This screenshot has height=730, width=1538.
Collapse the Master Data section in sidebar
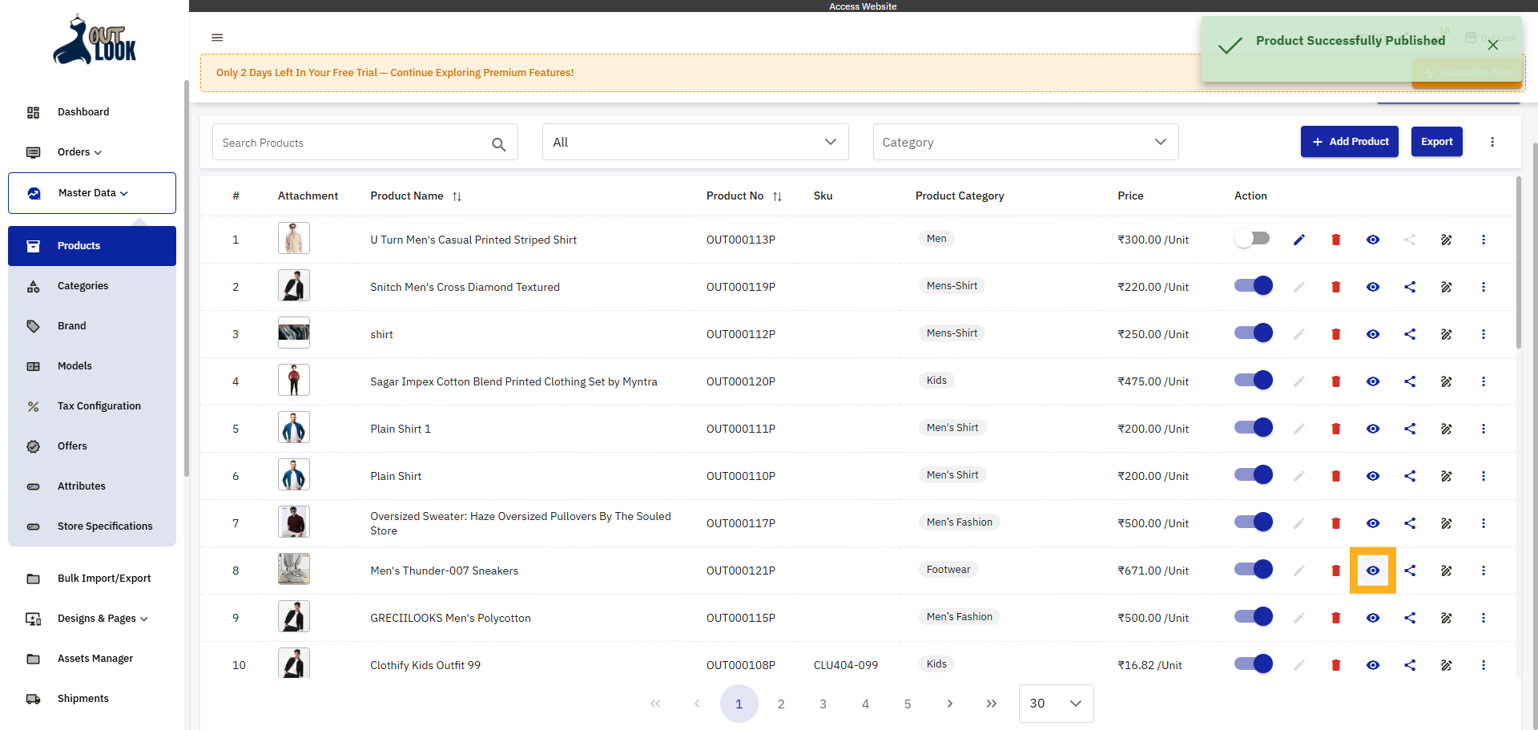point(91,192)
